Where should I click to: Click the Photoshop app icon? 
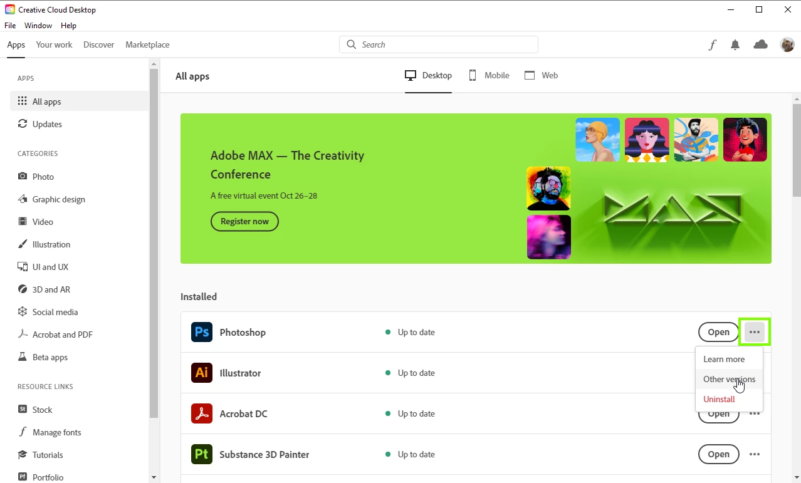tap(202, 332)
